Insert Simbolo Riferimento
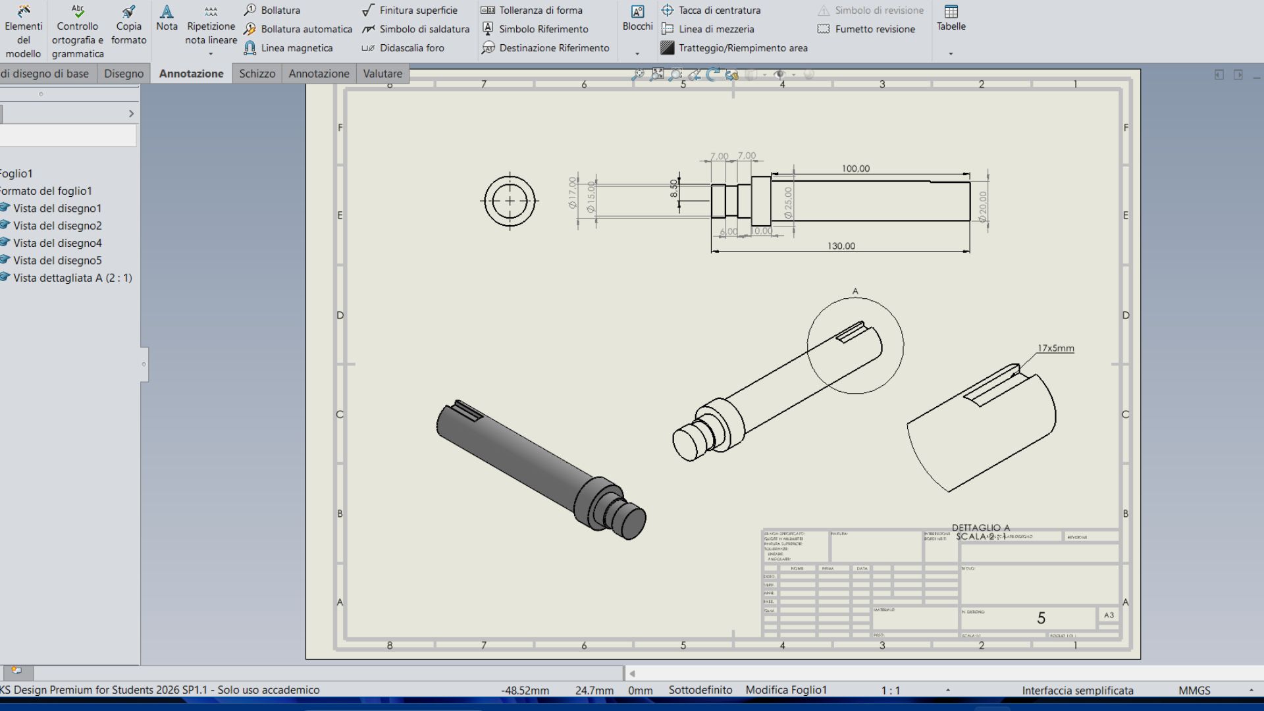This screenshot has height=711, width=1264. click(x=535, y=29)
